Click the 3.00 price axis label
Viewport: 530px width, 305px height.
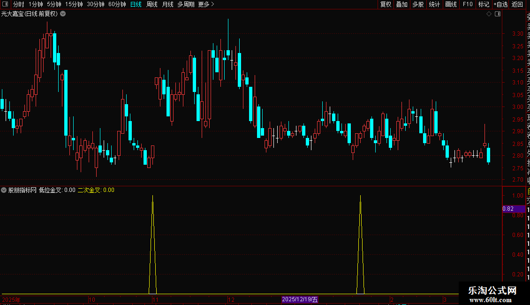point(517,107)
